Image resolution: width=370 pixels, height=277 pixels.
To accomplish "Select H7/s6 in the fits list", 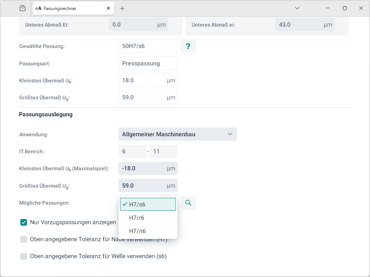I will (x=148, y=204).
